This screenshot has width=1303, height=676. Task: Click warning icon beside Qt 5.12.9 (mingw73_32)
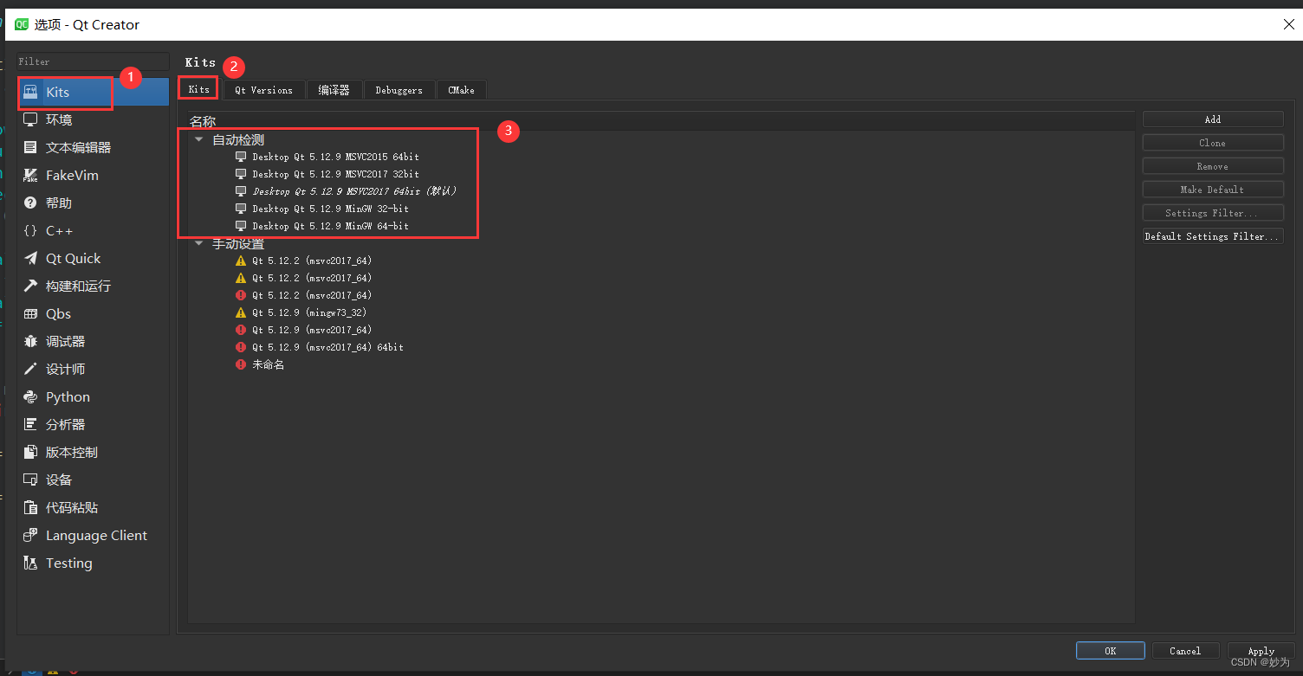click(x=241, y=312)
